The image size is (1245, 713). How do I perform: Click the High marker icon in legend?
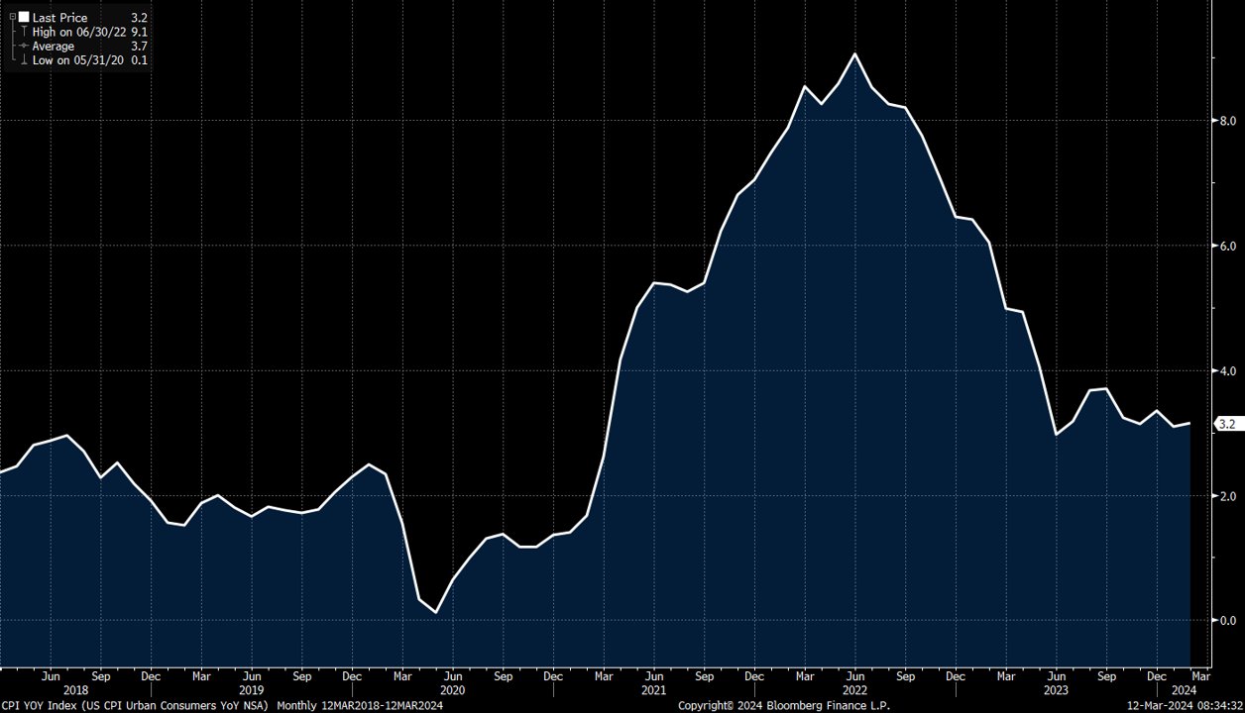24,32
